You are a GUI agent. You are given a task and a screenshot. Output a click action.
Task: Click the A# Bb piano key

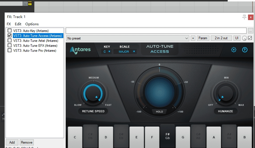[x=229, y=136]
